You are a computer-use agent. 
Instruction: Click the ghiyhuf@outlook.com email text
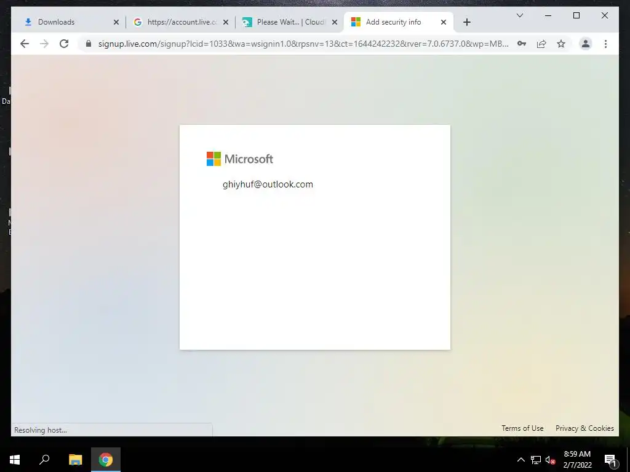click(x=268, y=184)
